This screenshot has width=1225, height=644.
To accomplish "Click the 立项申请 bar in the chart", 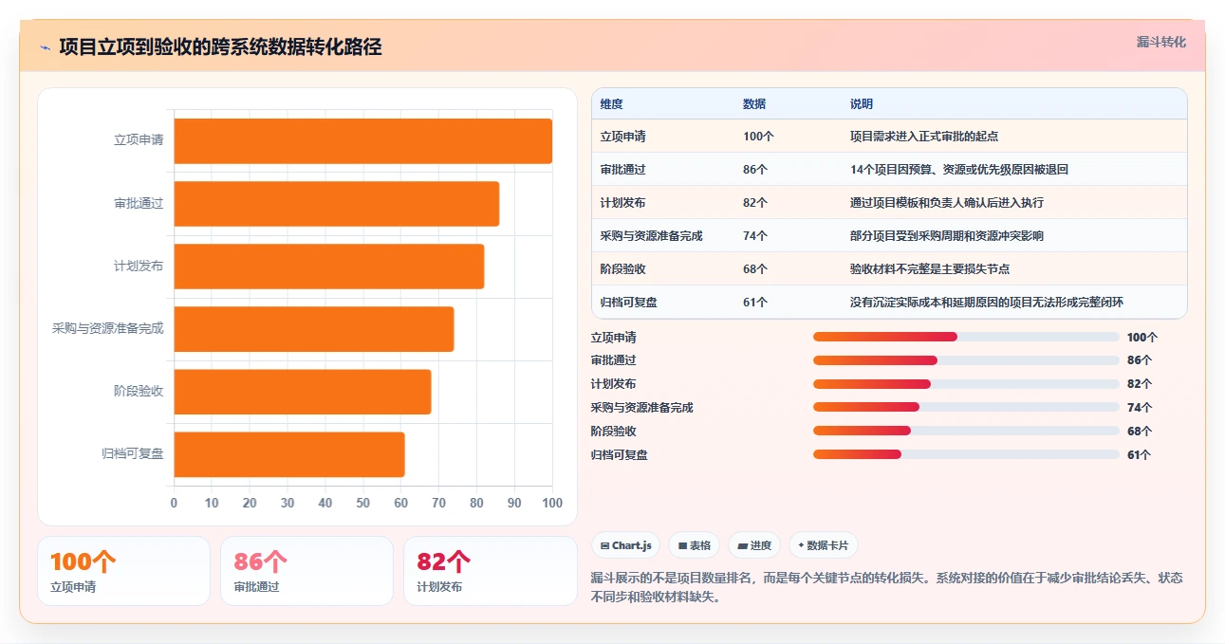I will (x=363, y=140).
